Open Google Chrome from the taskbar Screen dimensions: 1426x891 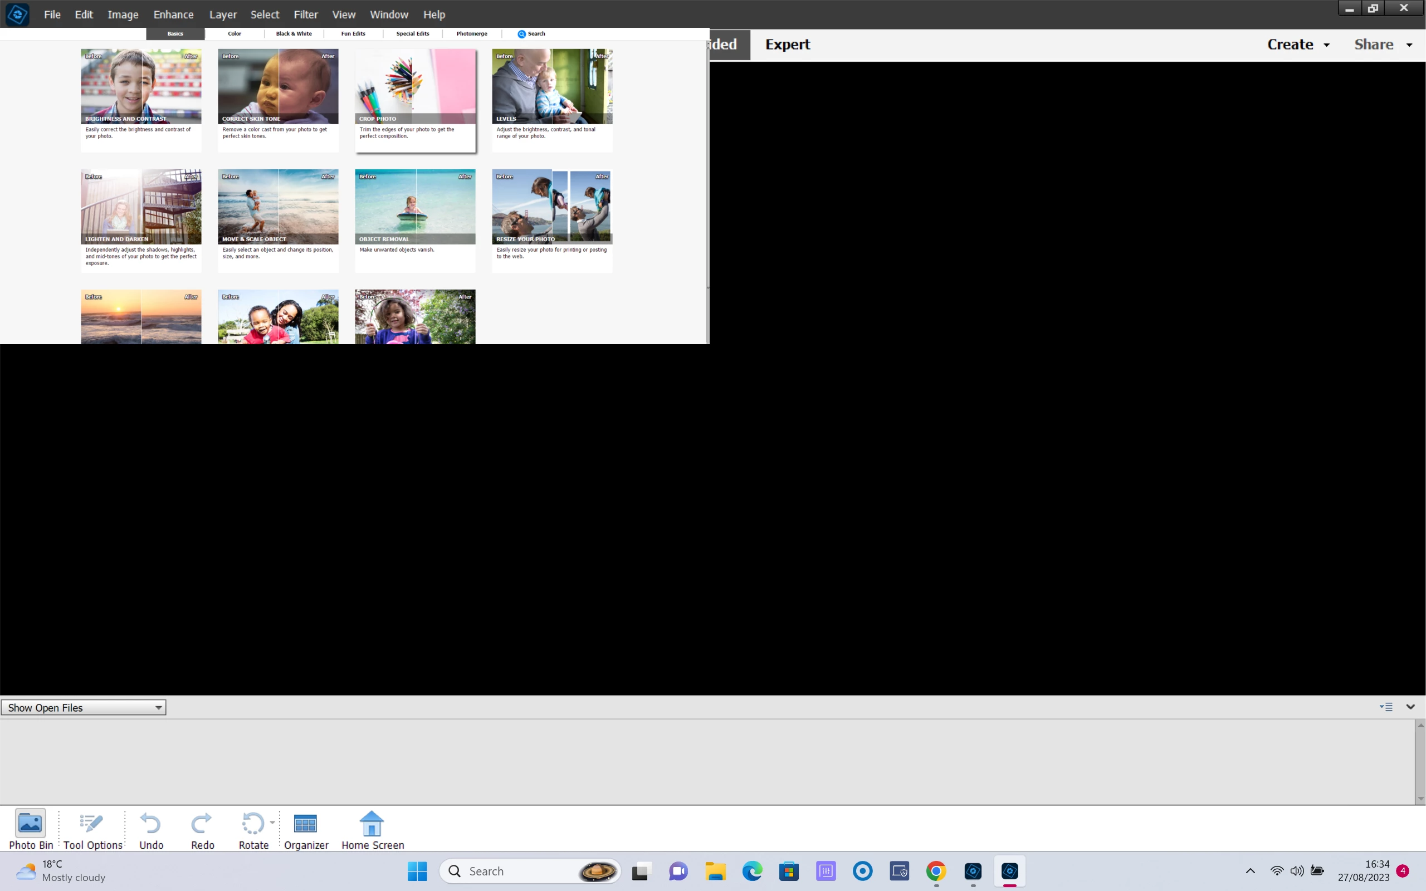[x=936, y=871]
